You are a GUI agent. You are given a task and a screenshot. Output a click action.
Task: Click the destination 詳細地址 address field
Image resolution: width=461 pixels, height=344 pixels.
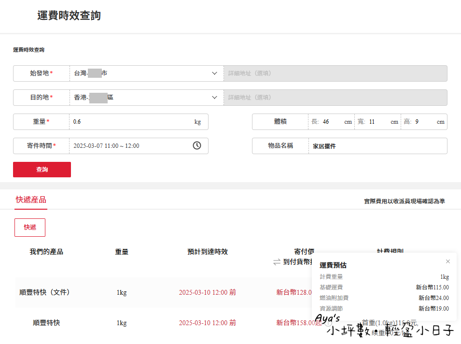pyautogui.click(x=335, y=98)
